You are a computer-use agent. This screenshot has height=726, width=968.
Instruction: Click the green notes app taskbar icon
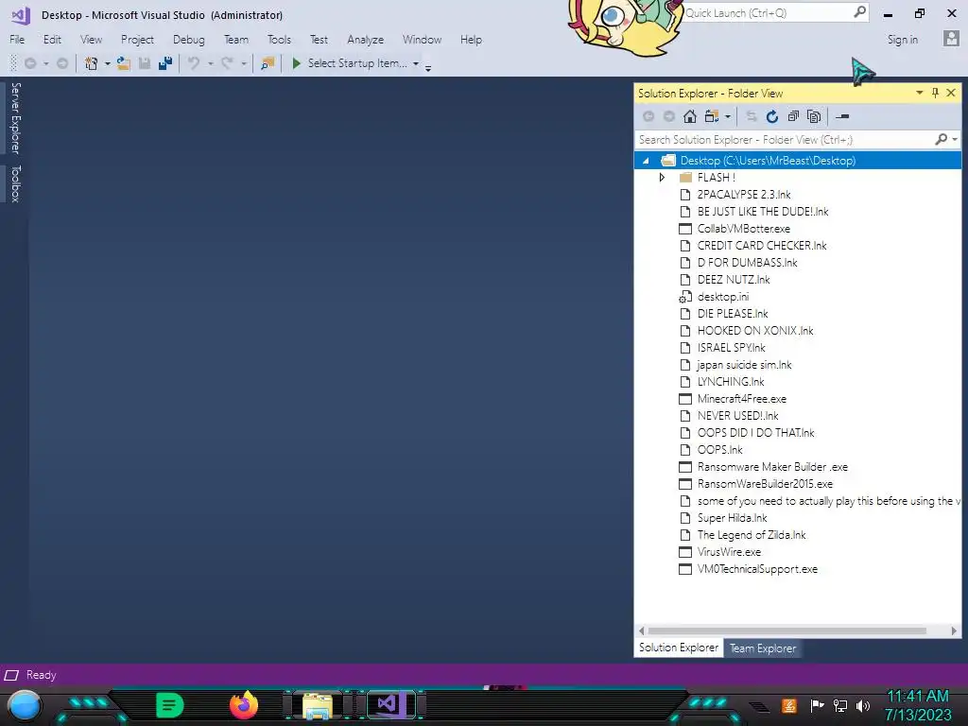(170, 705)
